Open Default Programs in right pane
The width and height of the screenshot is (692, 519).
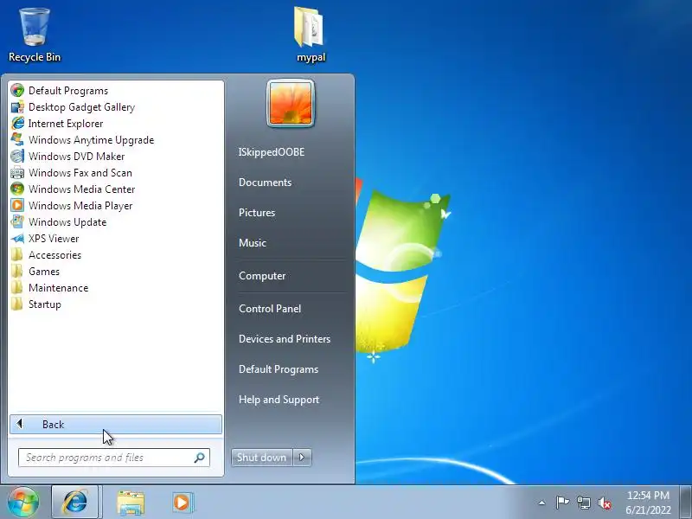279,369
